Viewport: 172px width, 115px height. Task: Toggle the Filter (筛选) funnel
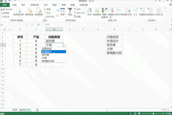[70, 12]
